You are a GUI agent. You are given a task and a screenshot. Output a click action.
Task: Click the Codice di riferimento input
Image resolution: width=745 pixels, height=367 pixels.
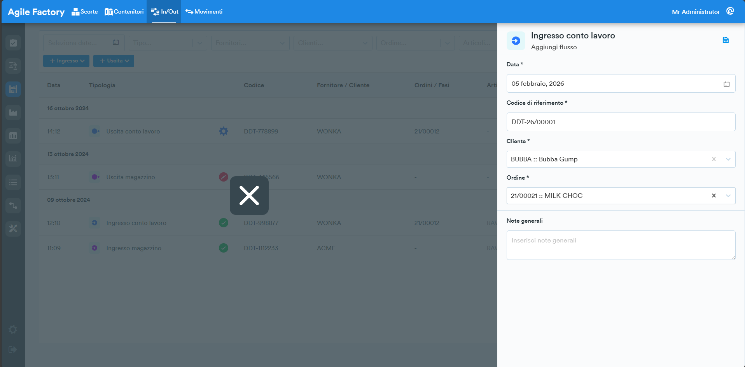click(621, 122)
